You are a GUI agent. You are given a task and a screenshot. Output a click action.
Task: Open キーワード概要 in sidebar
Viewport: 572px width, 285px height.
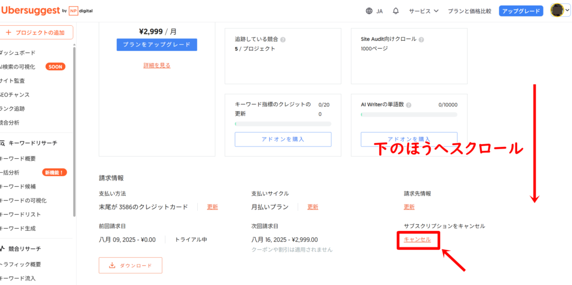17,158
